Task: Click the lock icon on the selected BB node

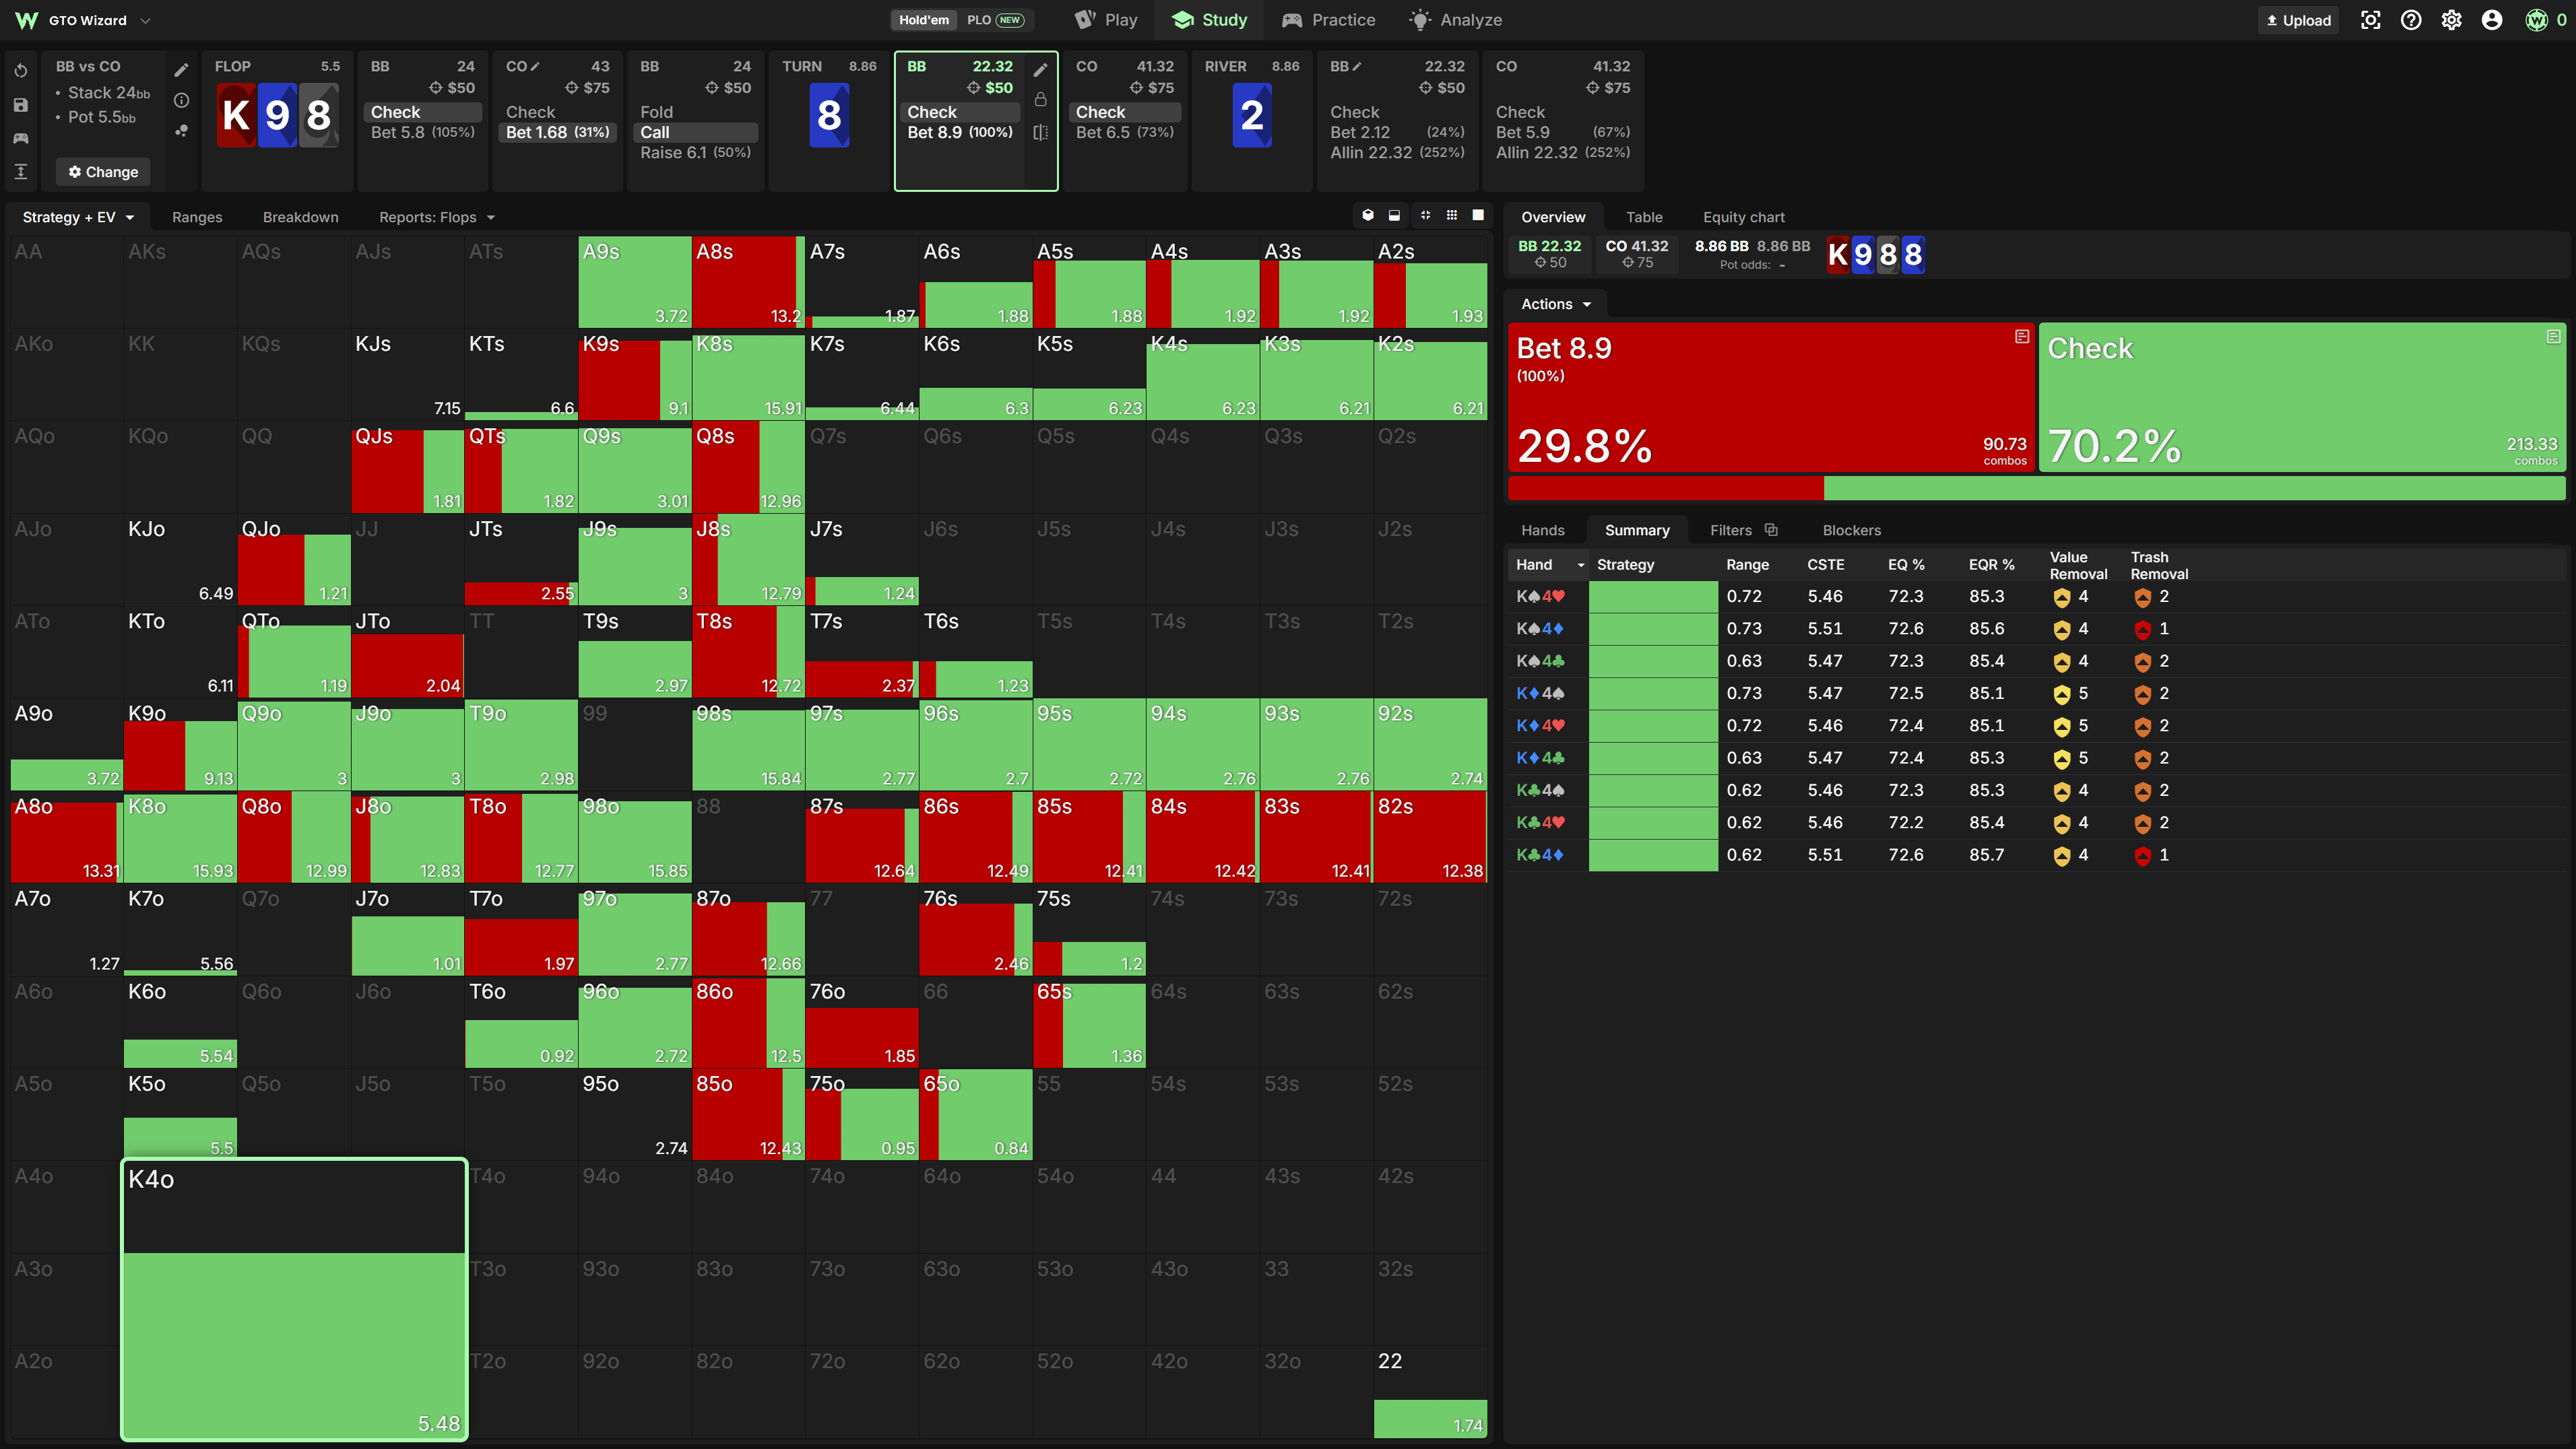Action: point(1041,99)
